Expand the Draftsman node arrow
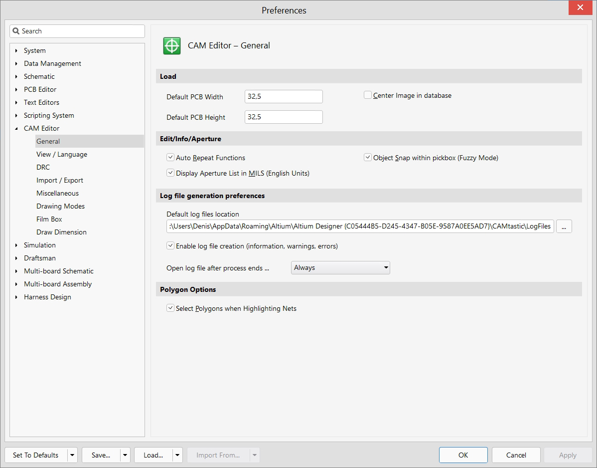Viewport: 597px width, 468px height. [16, 258]
